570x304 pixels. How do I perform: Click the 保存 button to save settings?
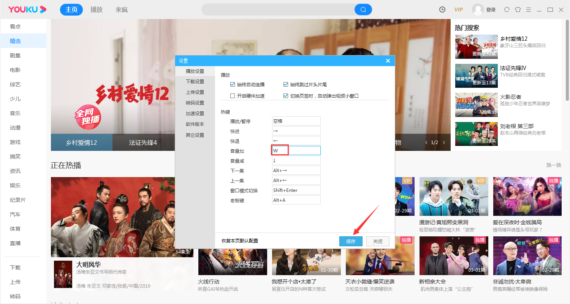pos(350,241)
